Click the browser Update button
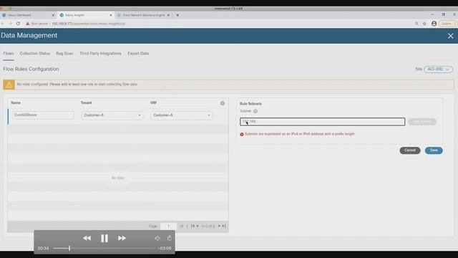 point(448,24)
